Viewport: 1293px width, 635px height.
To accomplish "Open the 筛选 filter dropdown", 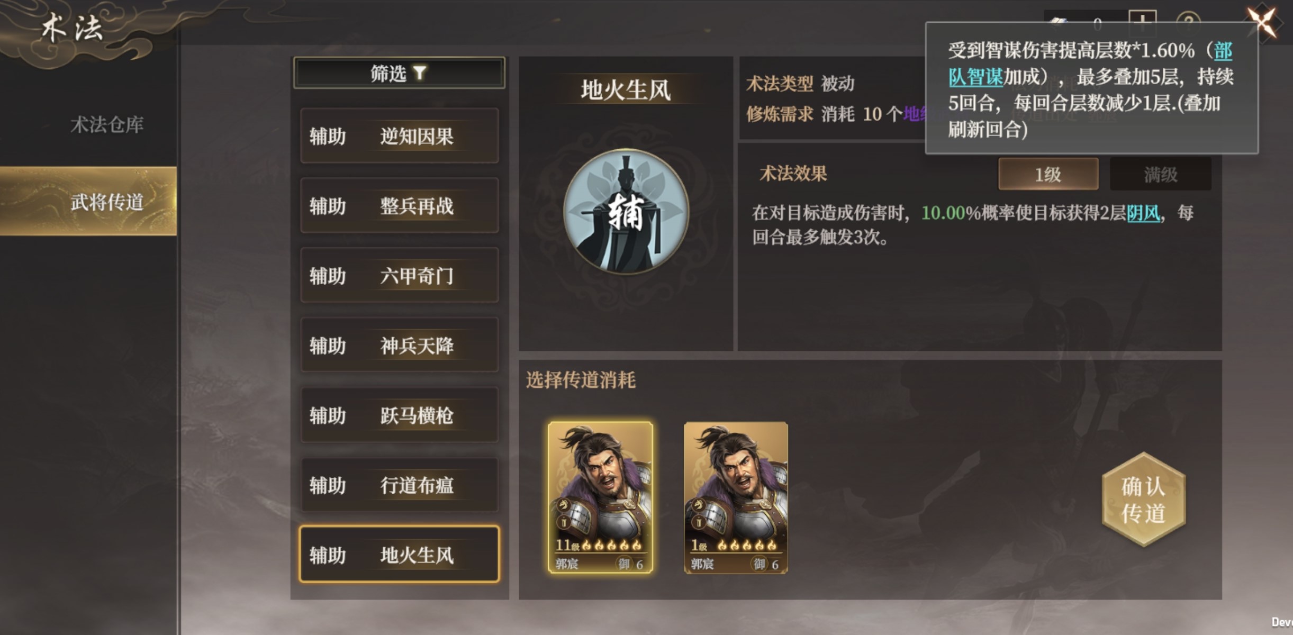I will click(399, 72).
